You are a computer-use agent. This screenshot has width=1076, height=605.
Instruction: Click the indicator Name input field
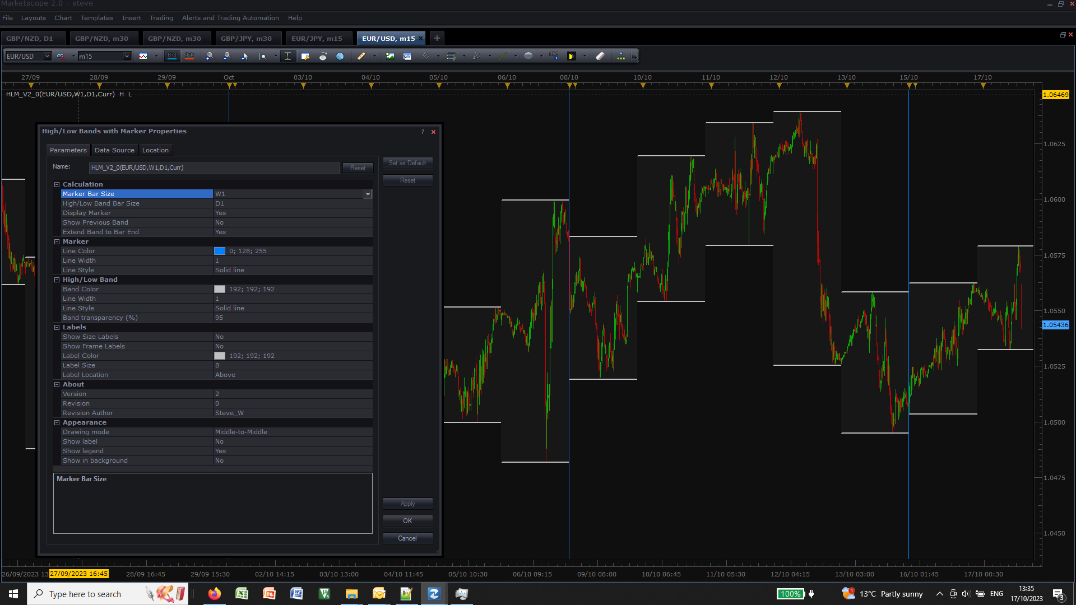pos(214,167)
